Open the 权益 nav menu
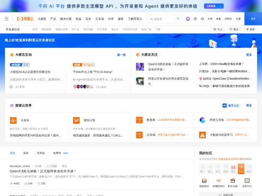Screen dimensions: 262x196 79,19
